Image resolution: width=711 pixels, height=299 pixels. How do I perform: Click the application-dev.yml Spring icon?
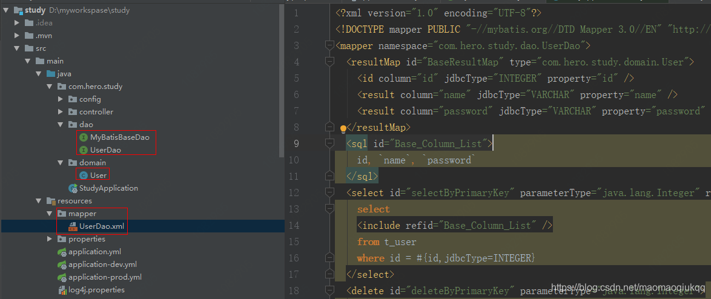click(62, 264)
